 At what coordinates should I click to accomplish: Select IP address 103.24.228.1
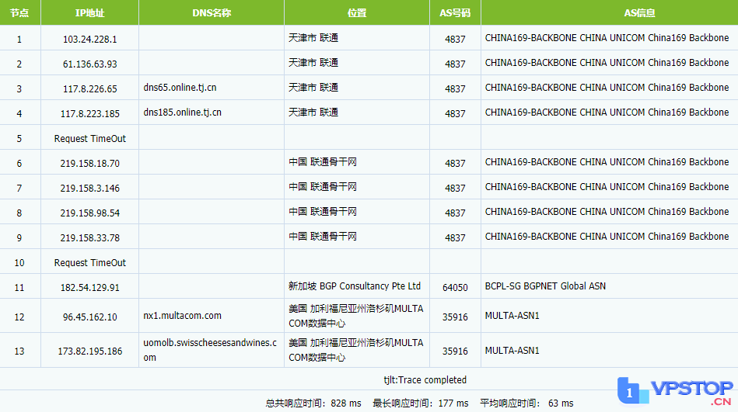tap(90, 39)
